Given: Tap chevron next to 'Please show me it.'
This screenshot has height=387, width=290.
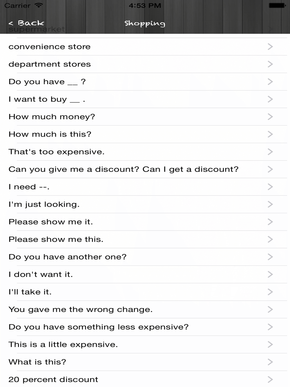Looking at the screenshot, I should [x=270, y=222].
